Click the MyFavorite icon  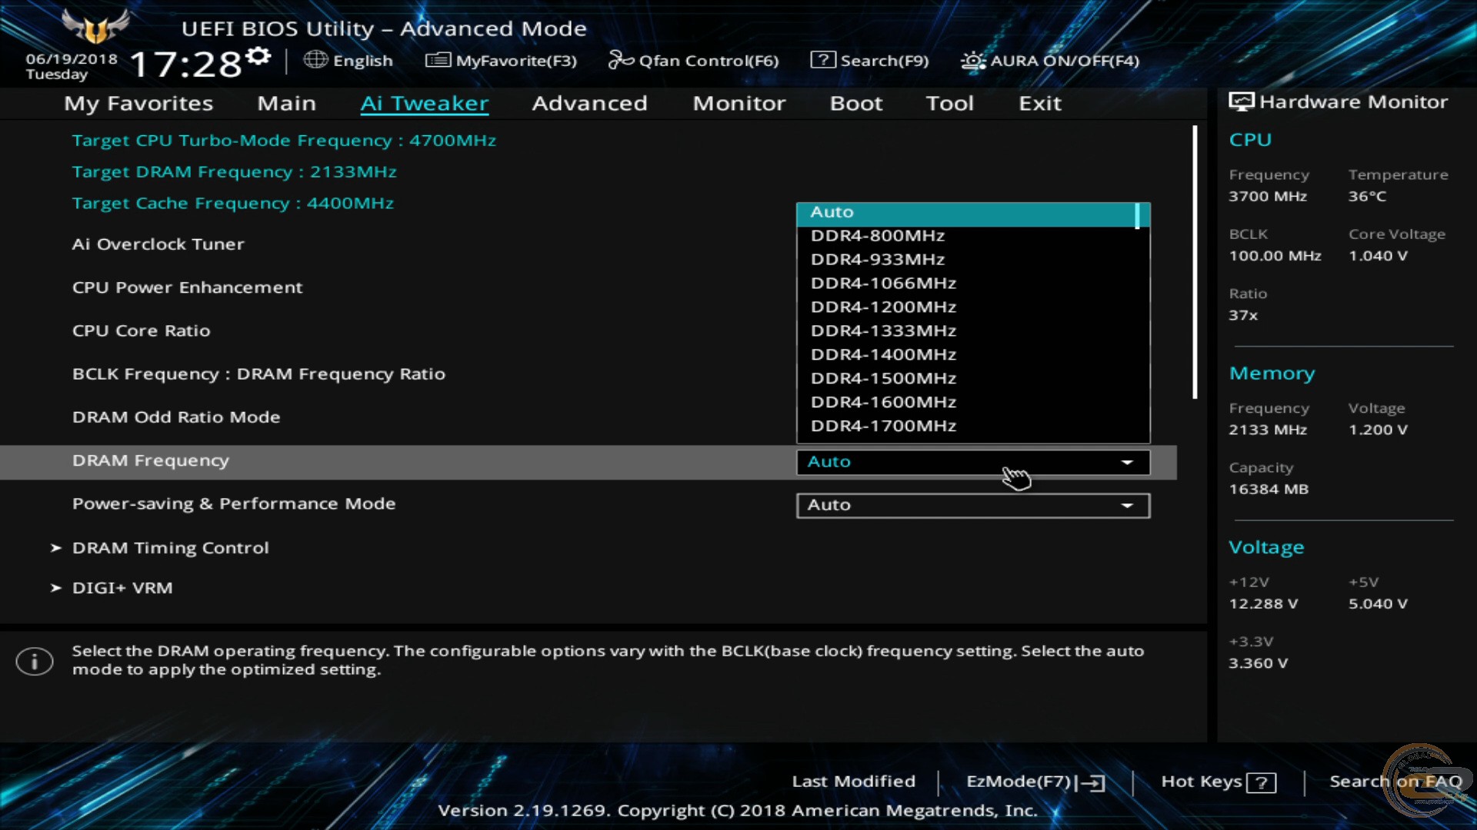[x=435, y=60]
